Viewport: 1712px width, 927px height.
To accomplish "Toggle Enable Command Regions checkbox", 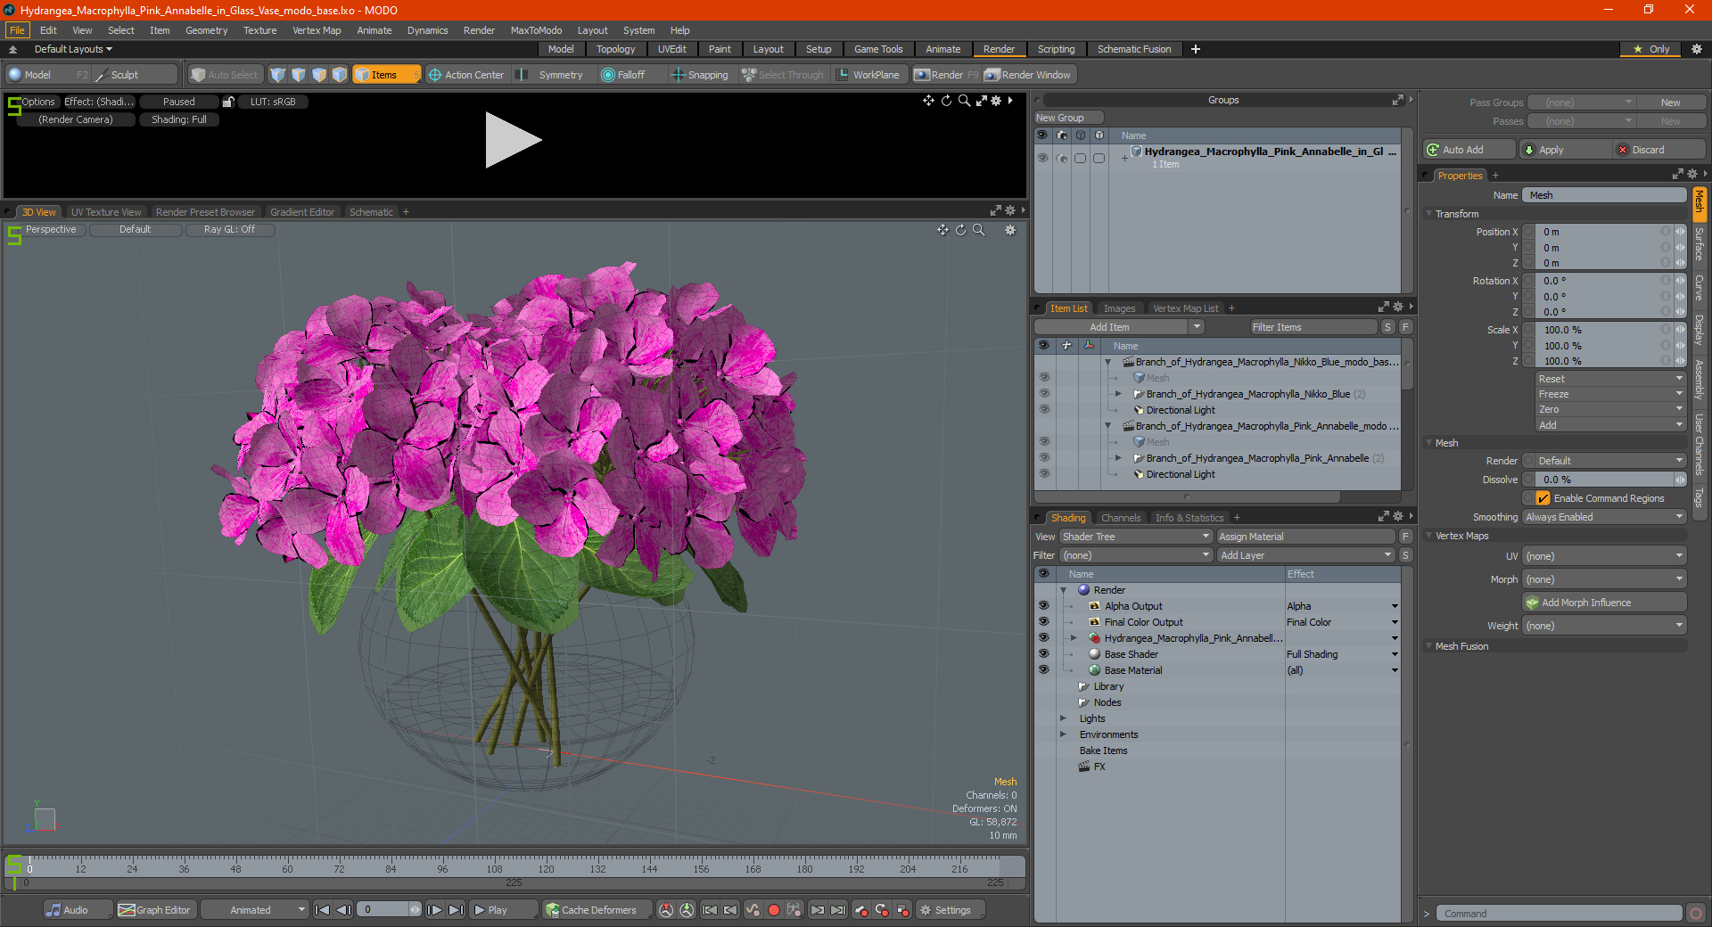I will click(x=1543, y=498).
